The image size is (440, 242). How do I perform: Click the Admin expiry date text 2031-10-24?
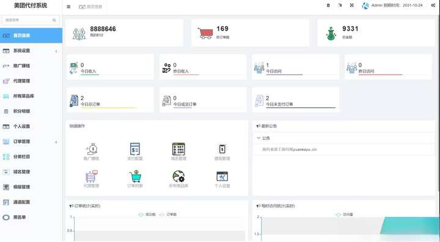point(413,5)
